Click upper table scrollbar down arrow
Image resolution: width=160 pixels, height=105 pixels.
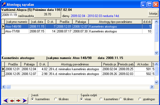coord(156,53)
